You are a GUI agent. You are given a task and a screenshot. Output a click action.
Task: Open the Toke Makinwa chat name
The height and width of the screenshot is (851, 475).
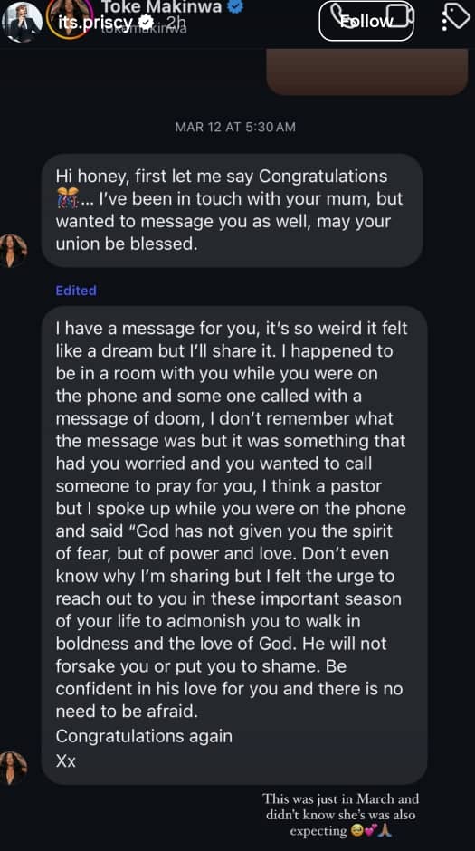[x=162, y=6]
